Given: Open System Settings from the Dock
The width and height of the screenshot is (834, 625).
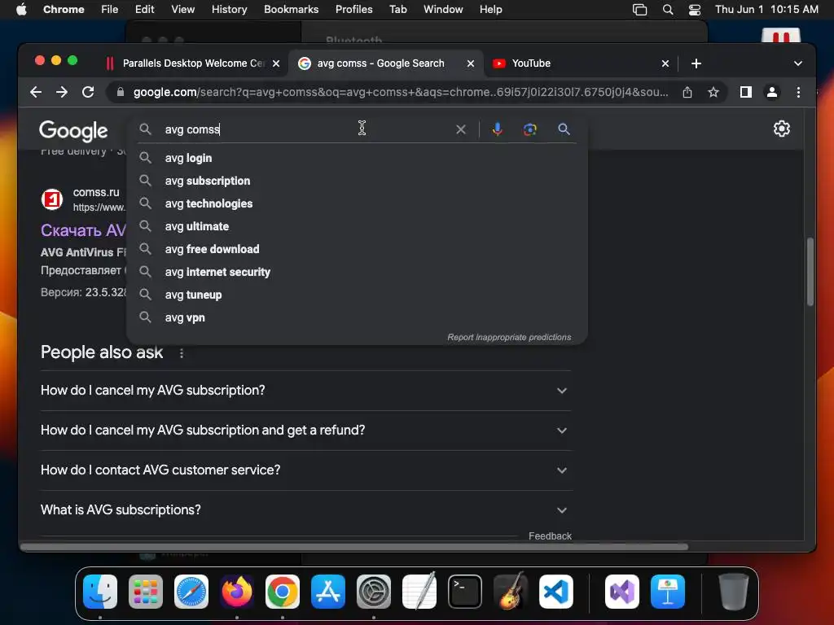Looking at the screenshot, I should pos(374,592).
